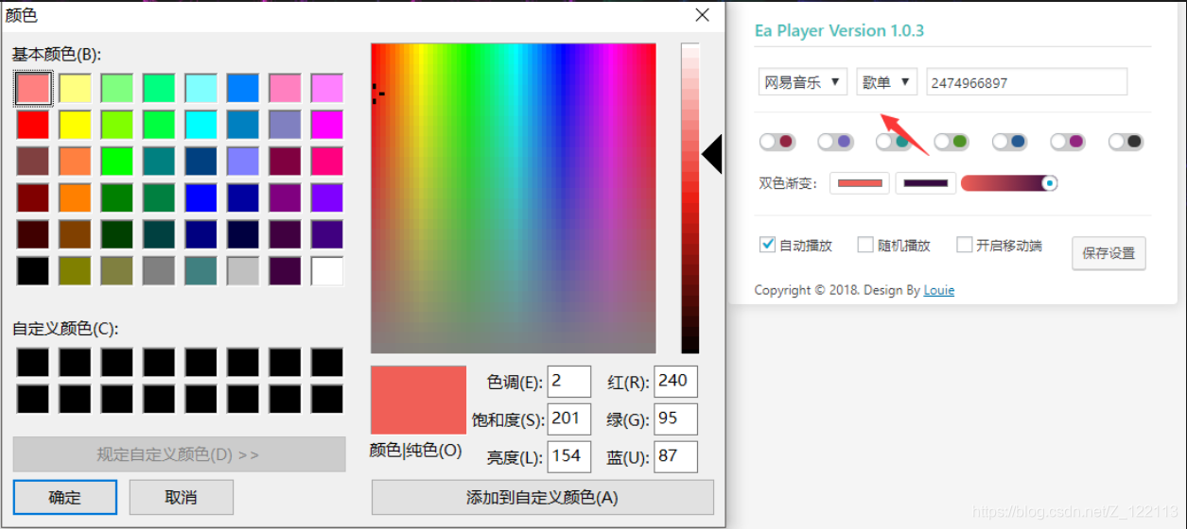Select the olive basic color swatch

pyautogui.click(x=75, y=271)
